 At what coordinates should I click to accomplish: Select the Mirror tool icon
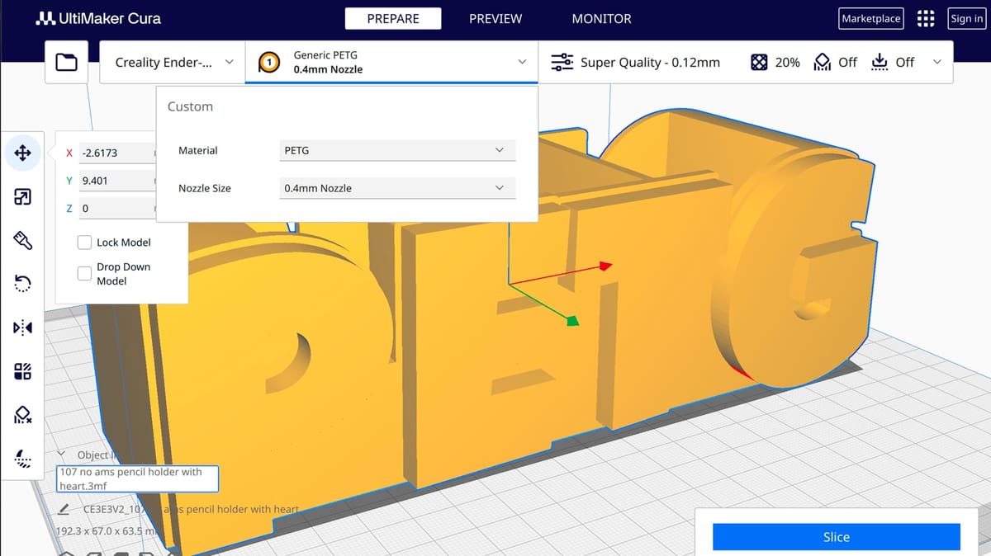22,328
